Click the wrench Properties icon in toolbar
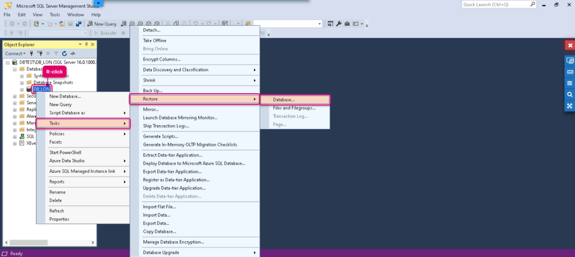This screenshot has height=257, width=575. 339,24
